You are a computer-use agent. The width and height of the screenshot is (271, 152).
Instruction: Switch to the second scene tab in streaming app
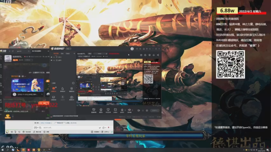[62, 54]
